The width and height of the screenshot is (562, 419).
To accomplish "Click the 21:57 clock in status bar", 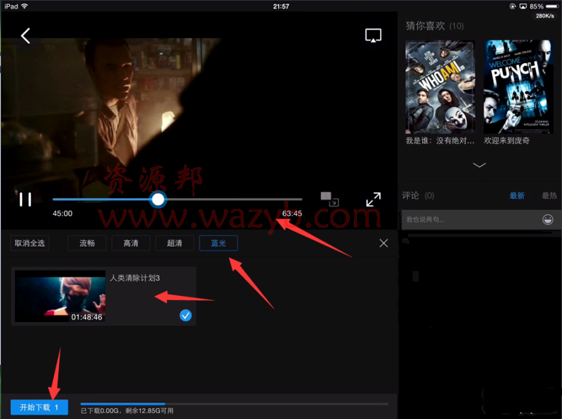I will point(281,7).
